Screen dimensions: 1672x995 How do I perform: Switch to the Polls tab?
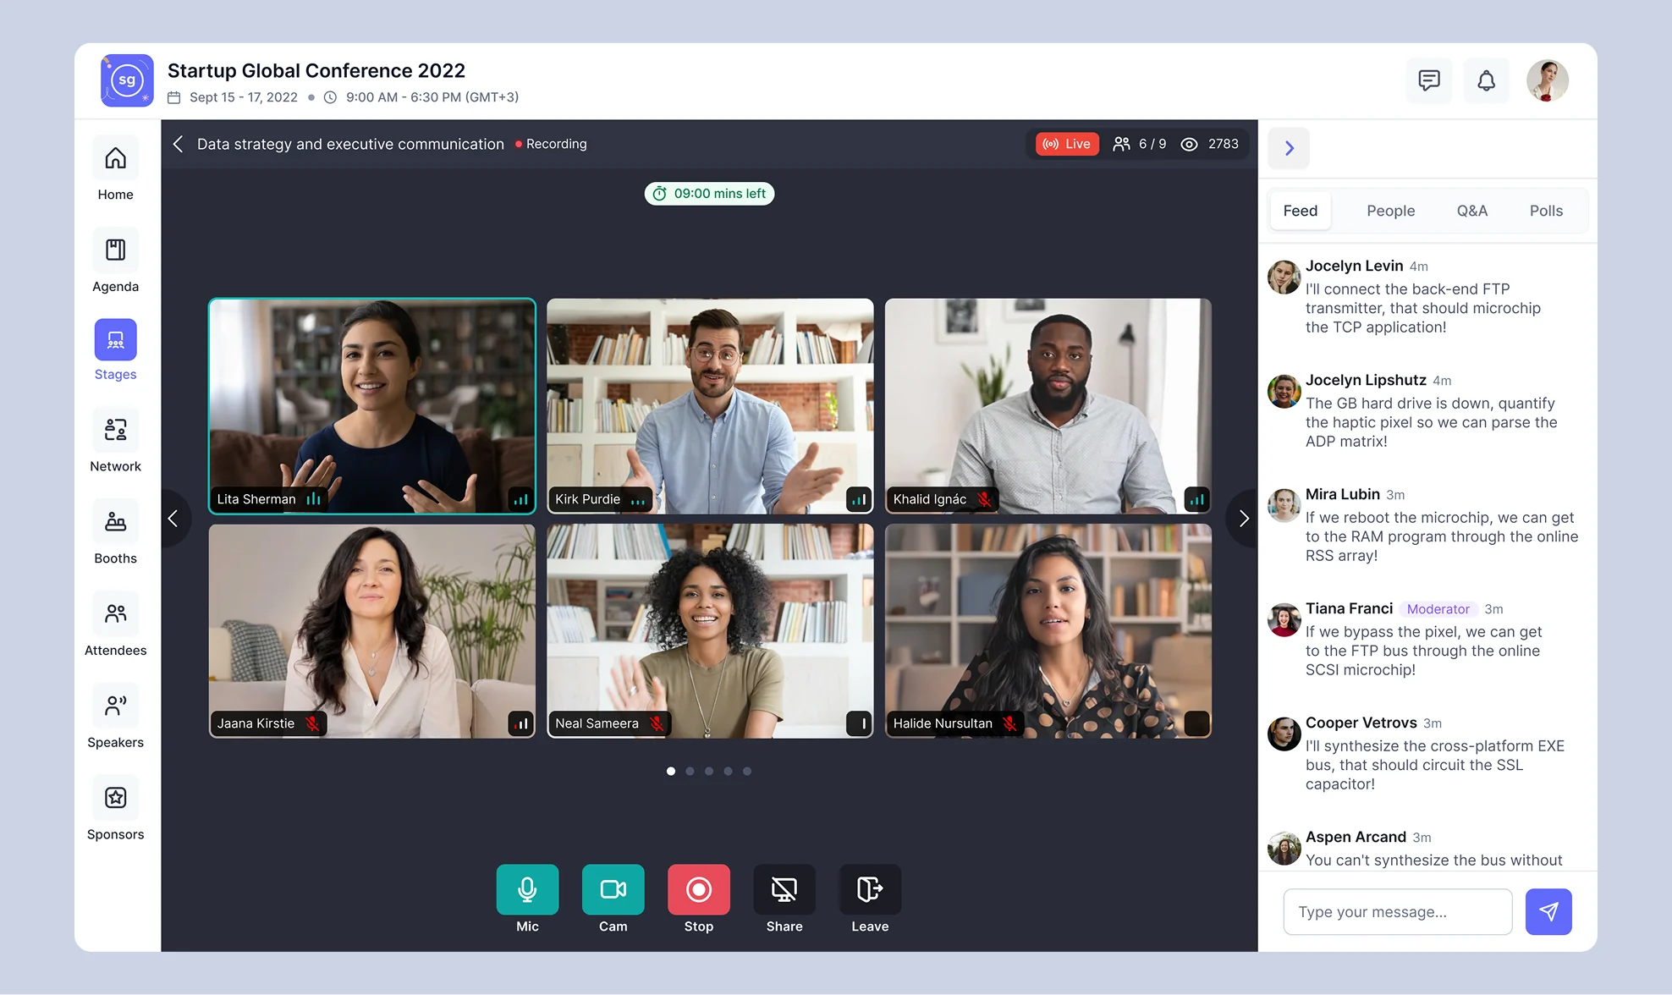(1546, 211)
